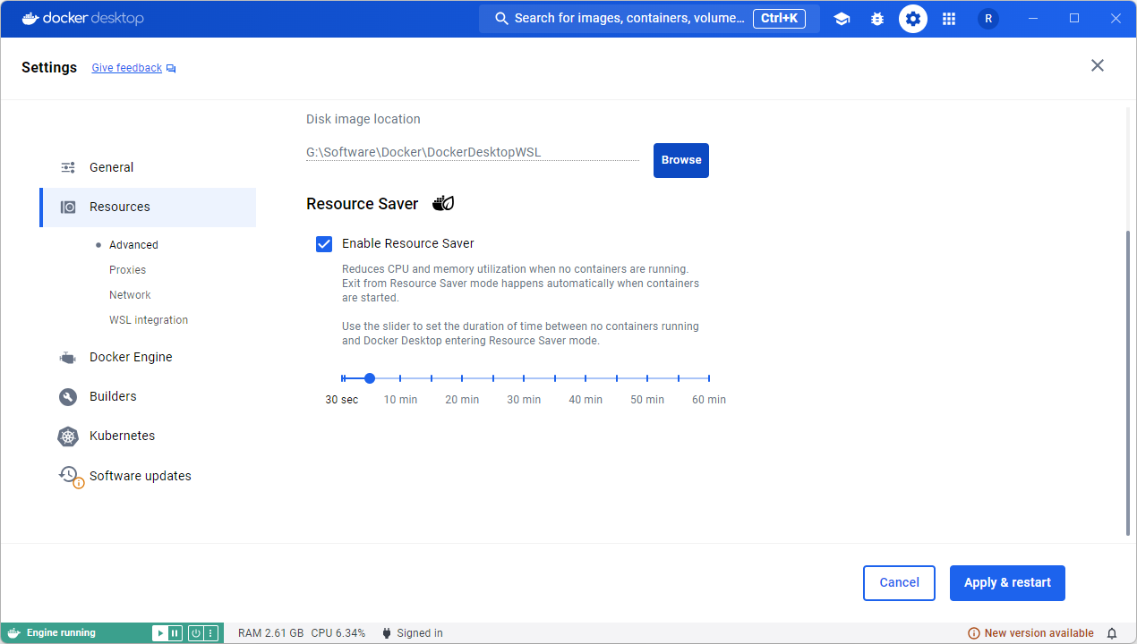
Task: Click the Cancel button
Action: 899,582
